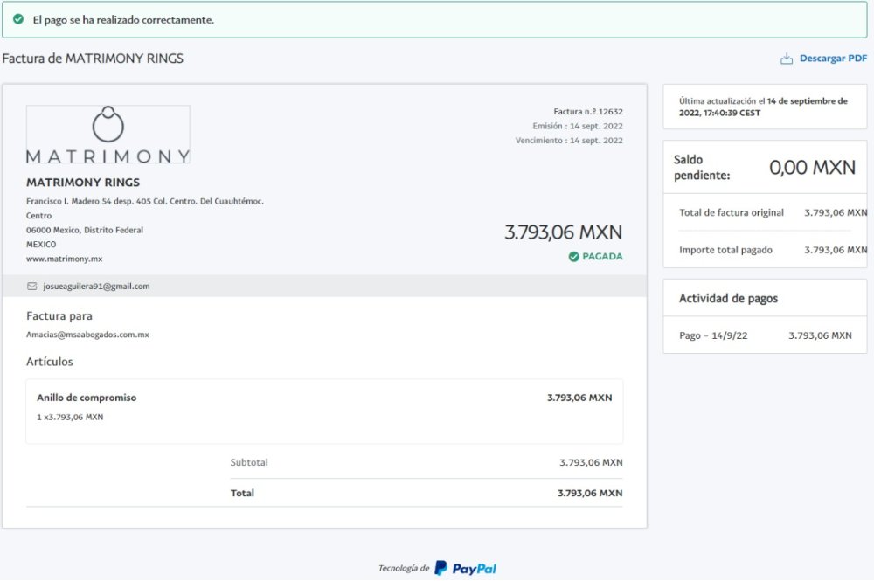This screenshot has height=581, width=874.
Task: Open the www.matrimony.mx website link
Action: pyautogui.click(x=64, y=259)
